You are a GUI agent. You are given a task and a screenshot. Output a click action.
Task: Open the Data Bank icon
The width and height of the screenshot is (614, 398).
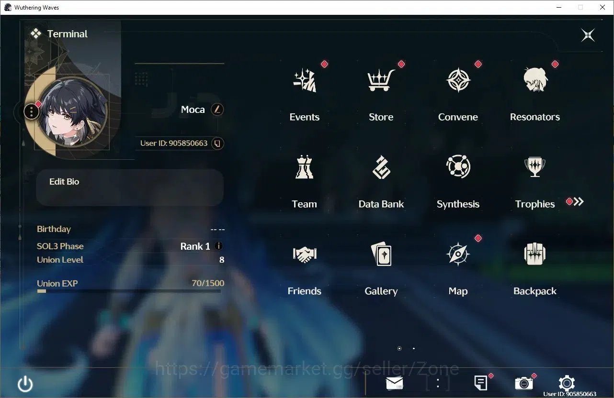(382, 167)
